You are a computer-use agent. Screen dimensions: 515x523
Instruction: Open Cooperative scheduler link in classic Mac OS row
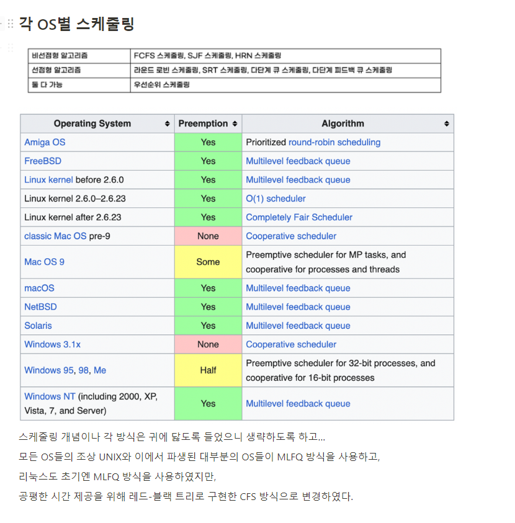coord(291,236)
